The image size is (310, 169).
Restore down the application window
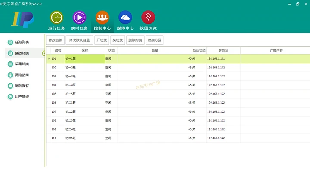[298, 4]
